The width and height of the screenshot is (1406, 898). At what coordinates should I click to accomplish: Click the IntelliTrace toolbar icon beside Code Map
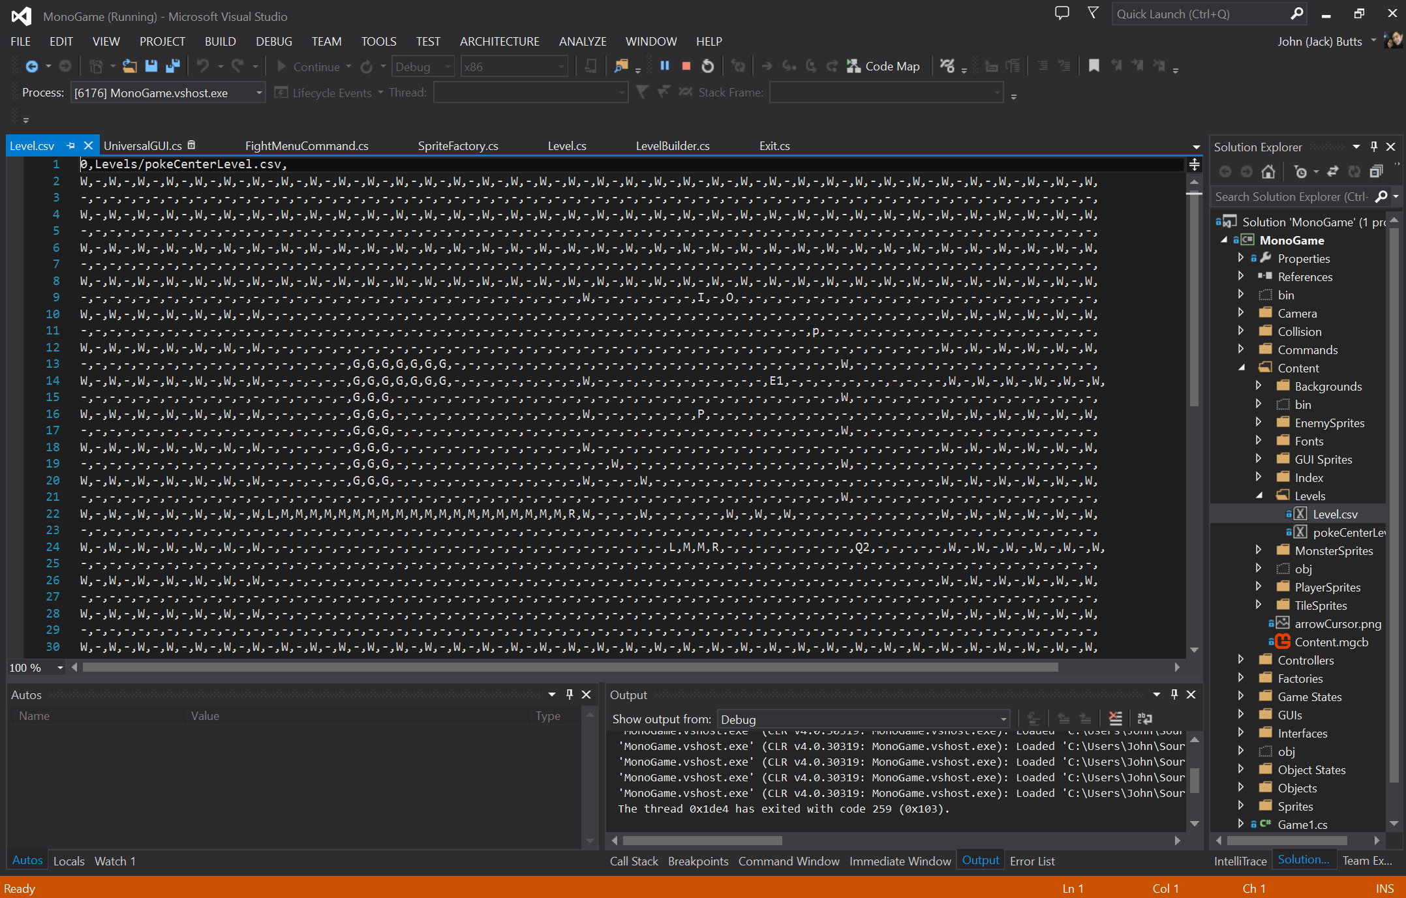947,66
